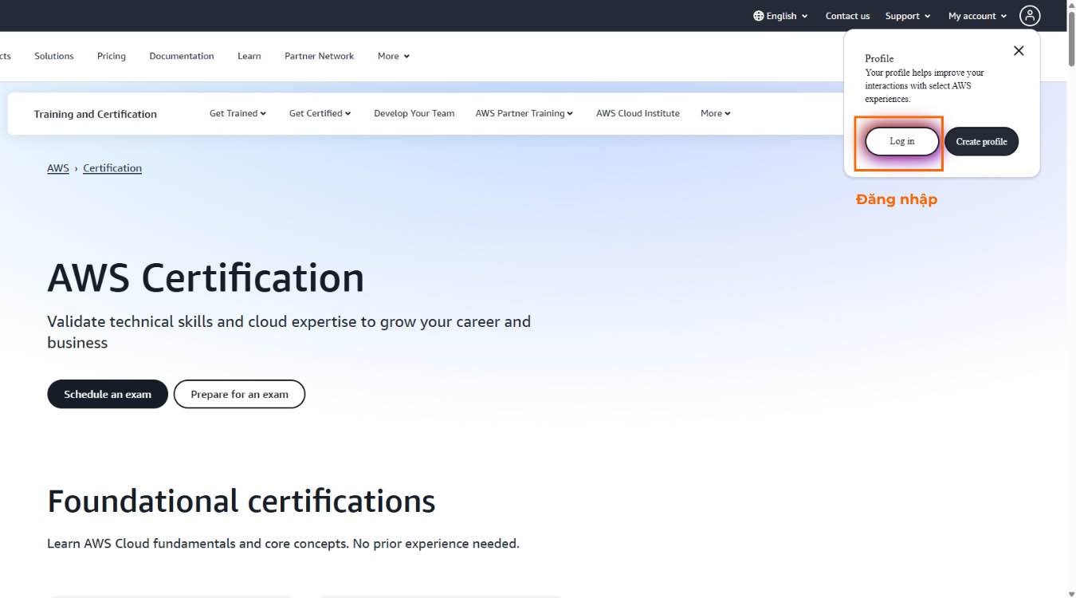Select Develop Your Team tab
Image resolution: width=1076 pixels, height=598 pixels.
click(414, 113)
